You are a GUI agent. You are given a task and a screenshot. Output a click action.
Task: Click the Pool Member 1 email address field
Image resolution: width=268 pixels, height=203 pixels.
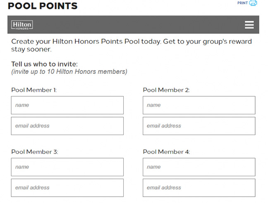(x=67, y=126)
